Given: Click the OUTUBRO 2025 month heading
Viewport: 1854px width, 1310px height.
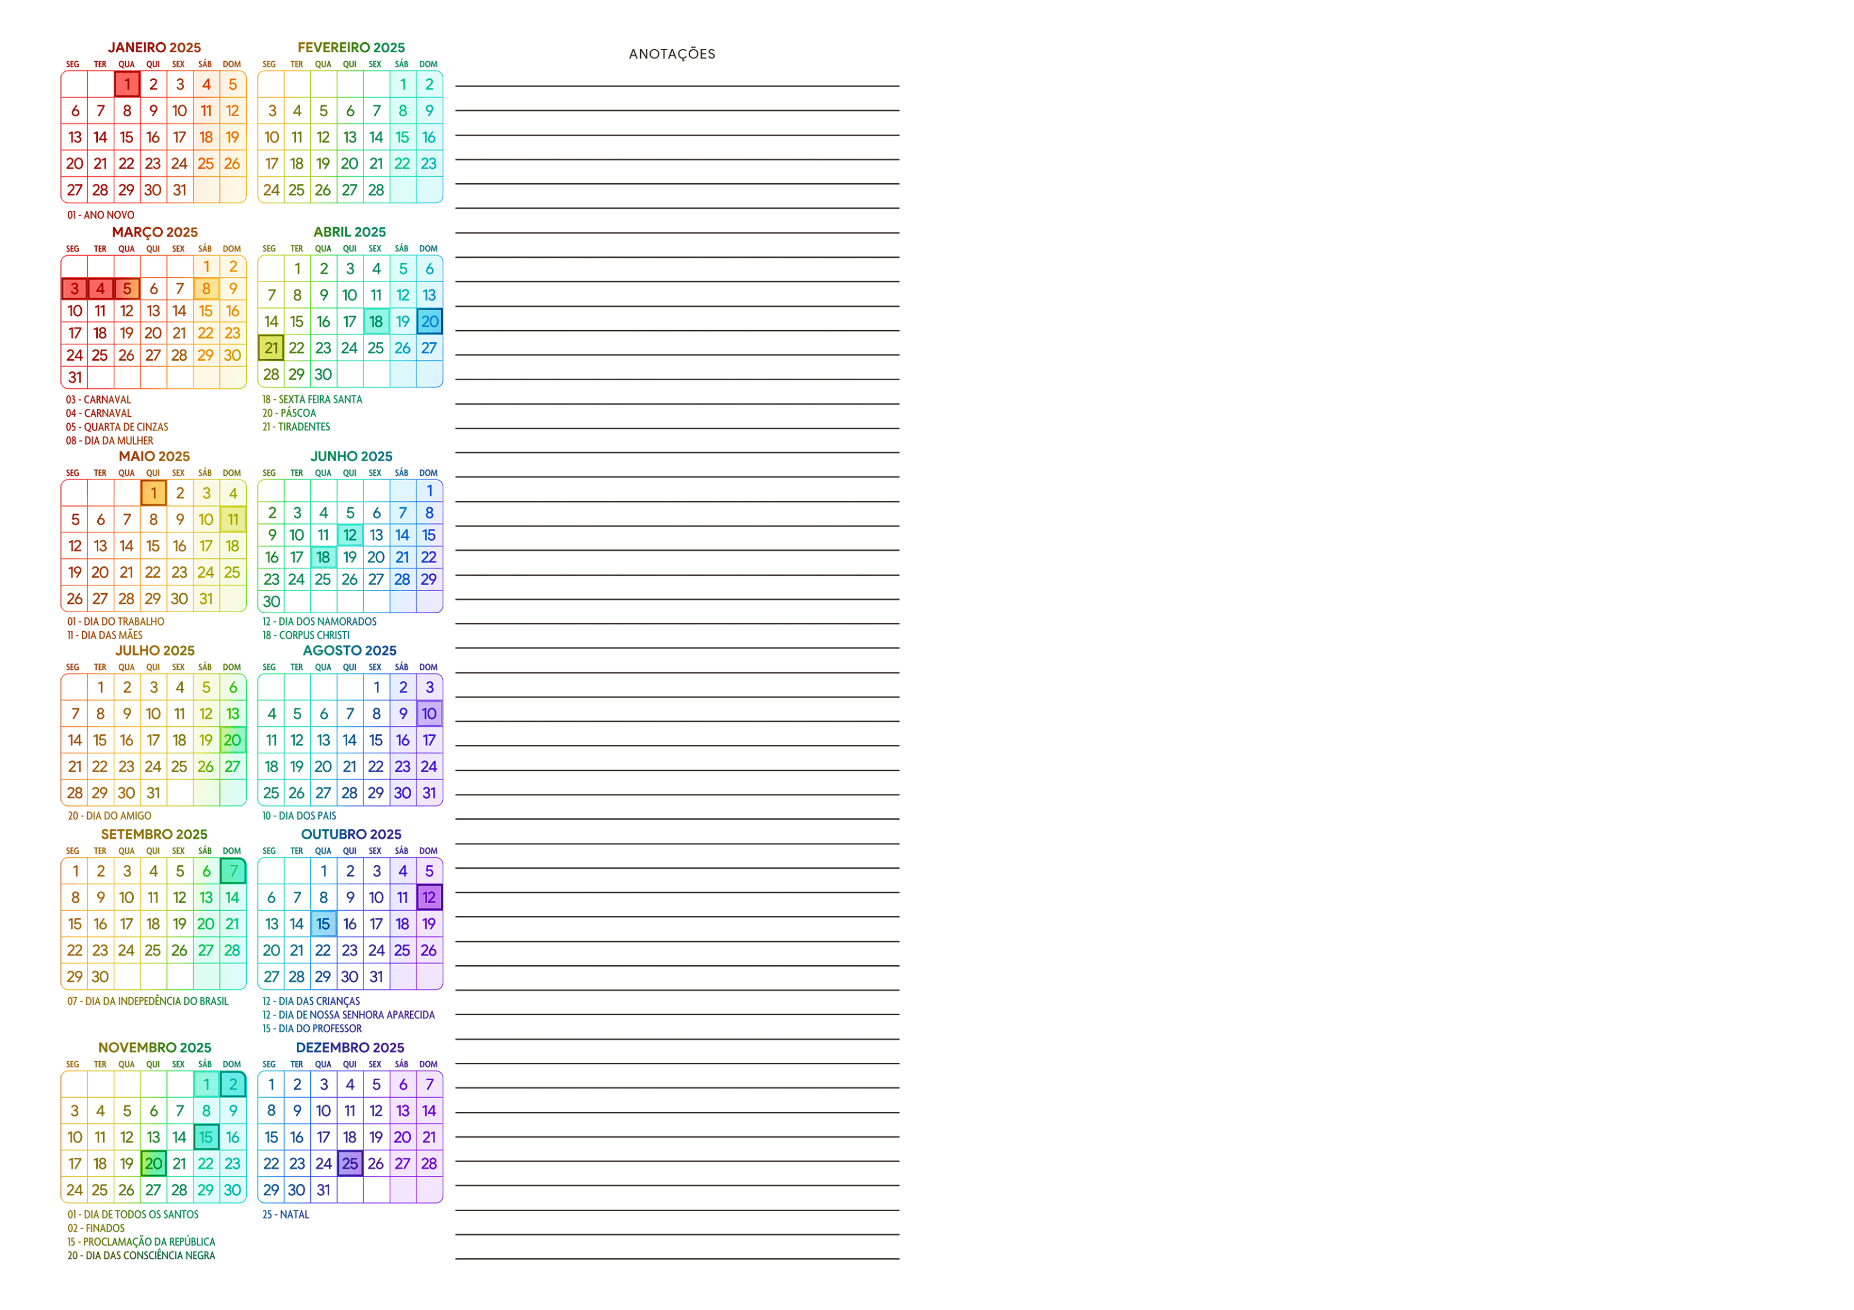Looking at the screenshot, I should [351, 835].
